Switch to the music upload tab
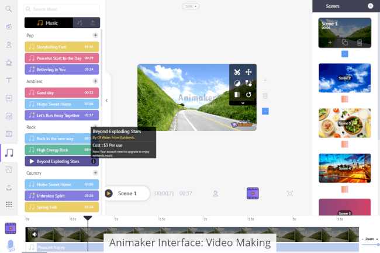 (92, 23)
